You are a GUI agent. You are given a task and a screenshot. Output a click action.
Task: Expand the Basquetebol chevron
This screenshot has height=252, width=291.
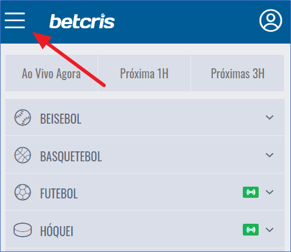tap(269, 155)
